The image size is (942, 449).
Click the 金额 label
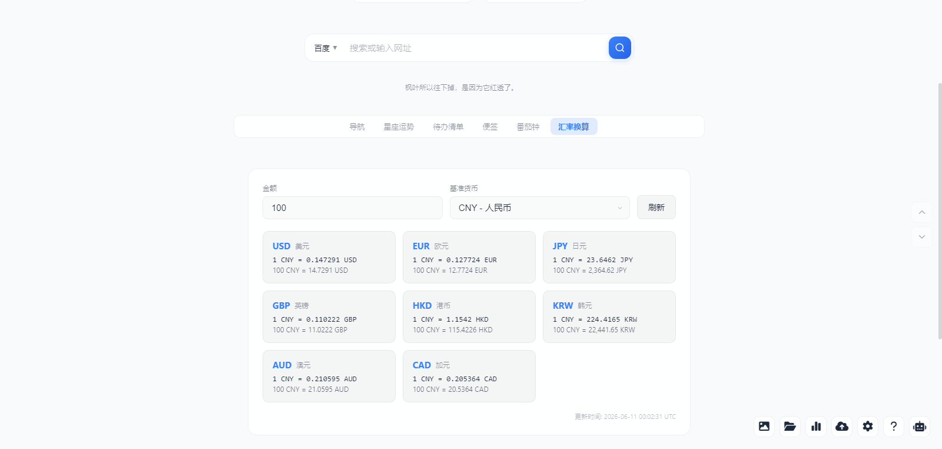coord(270,189)
